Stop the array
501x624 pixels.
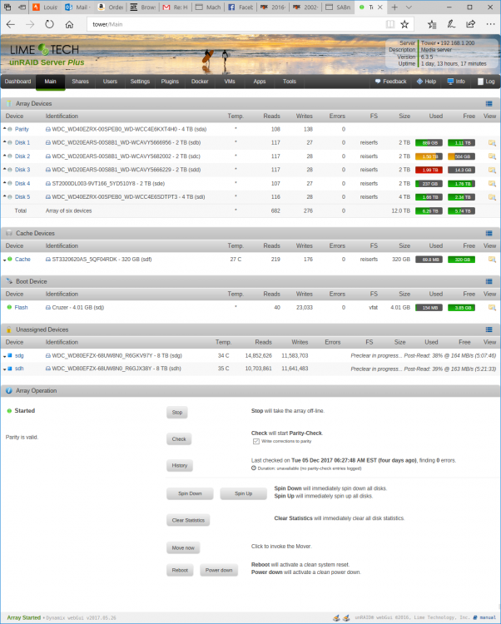(x=177, y=413)
